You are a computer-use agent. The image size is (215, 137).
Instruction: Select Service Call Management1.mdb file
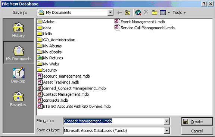pos(144,28)
